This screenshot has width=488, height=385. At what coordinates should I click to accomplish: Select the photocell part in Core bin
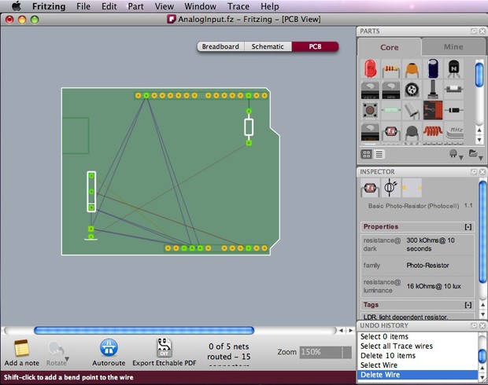pyautogui.click(x=391, y=132)
